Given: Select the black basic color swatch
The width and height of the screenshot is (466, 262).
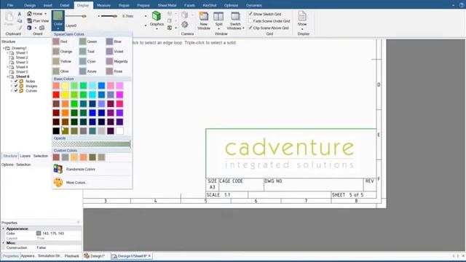Looking at the screenshot, I should click(x=56, y=131).
